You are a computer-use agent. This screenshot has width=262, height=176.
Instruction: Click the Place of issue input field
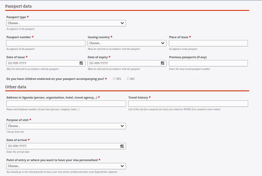(x=208, y=43)
